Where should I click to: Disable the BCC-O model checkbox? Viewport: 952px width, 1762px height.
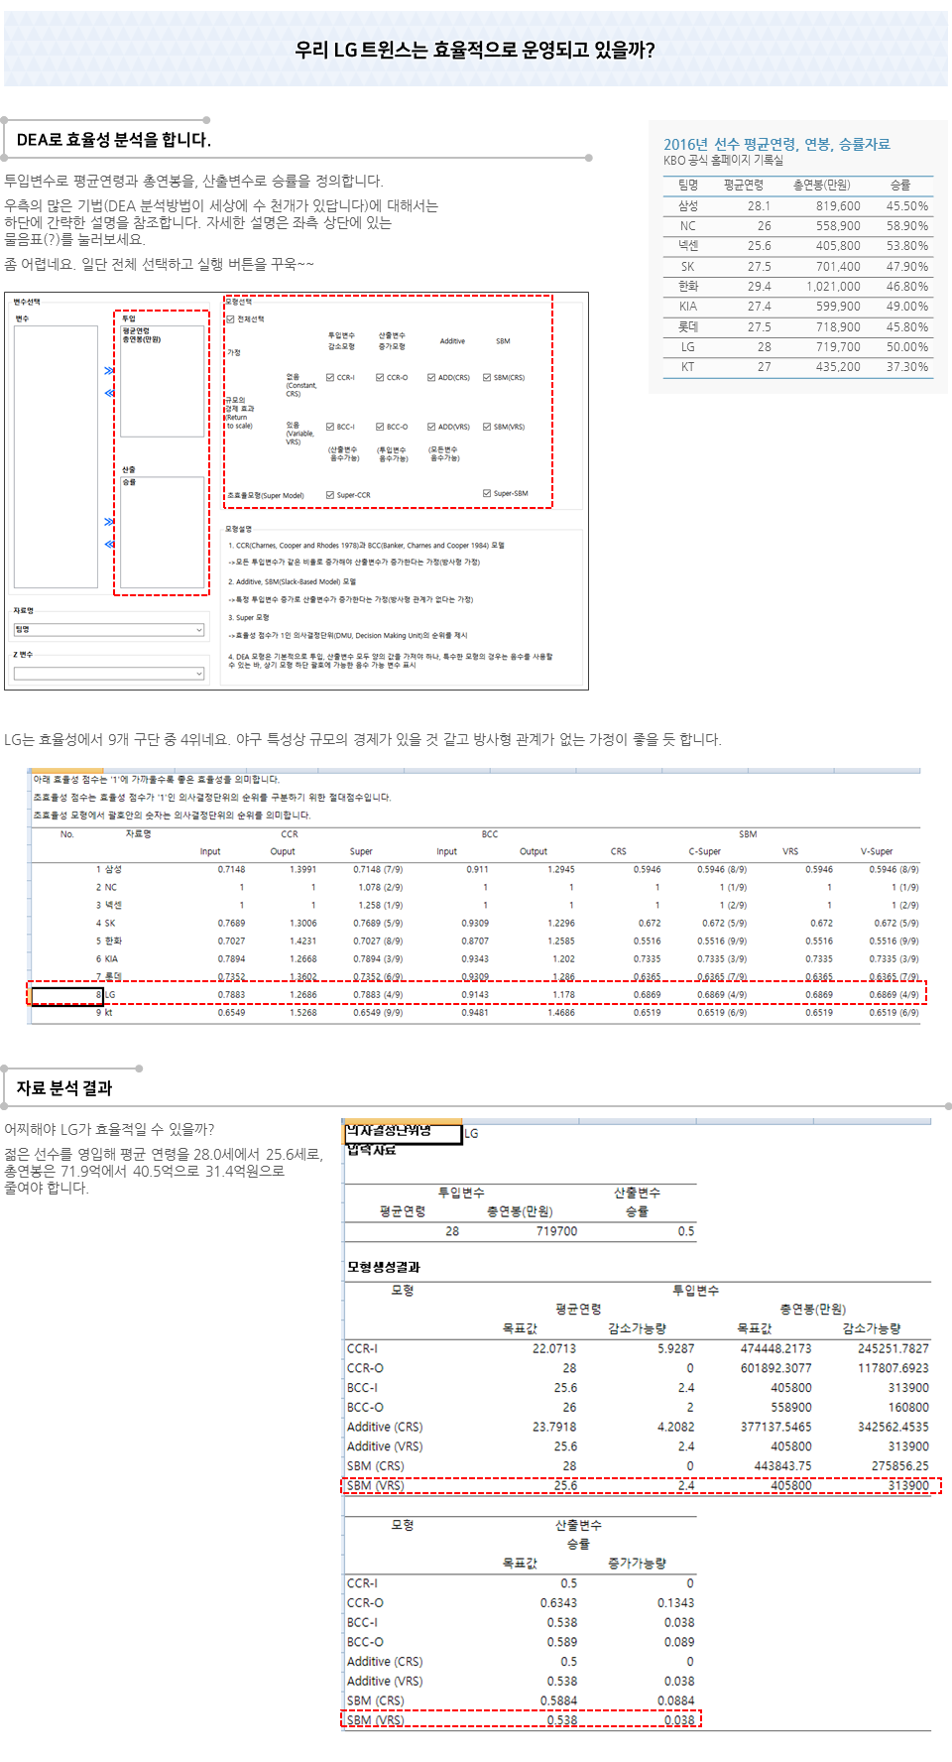(380, 427)
